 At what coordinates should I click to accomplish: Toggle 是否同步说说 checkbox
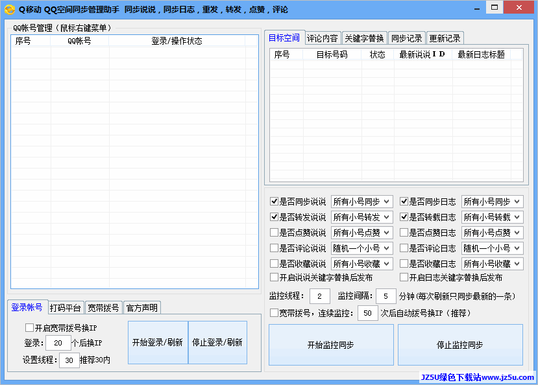coord(274,202)
